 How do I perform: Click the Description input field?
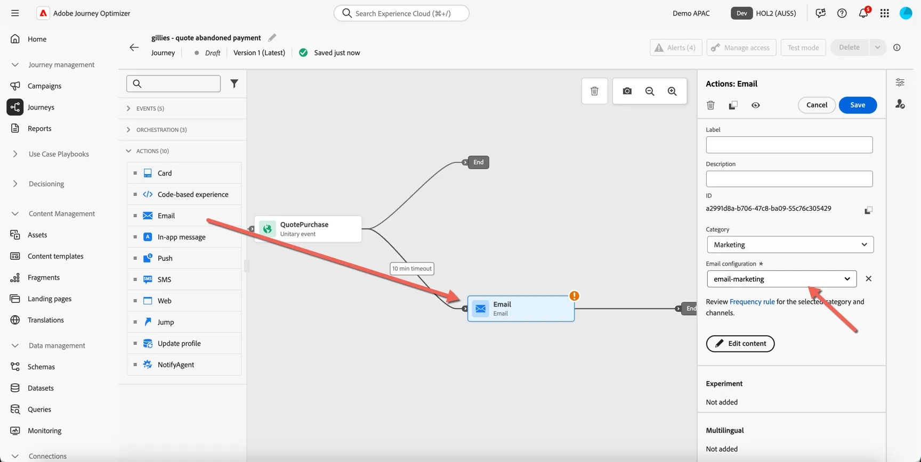789,179
